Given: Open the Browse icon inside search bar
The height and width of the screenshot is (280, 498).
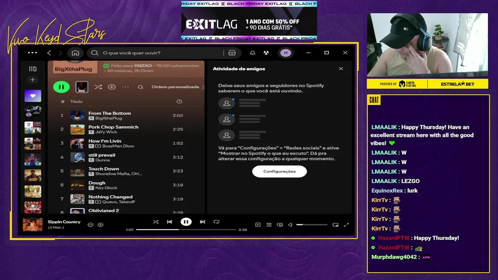Looking at the screenshot, I should 232,53.
